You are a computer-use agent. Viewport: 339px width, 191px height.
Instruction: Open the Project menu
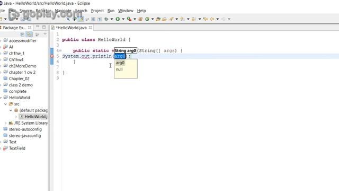tap(97, 11)
